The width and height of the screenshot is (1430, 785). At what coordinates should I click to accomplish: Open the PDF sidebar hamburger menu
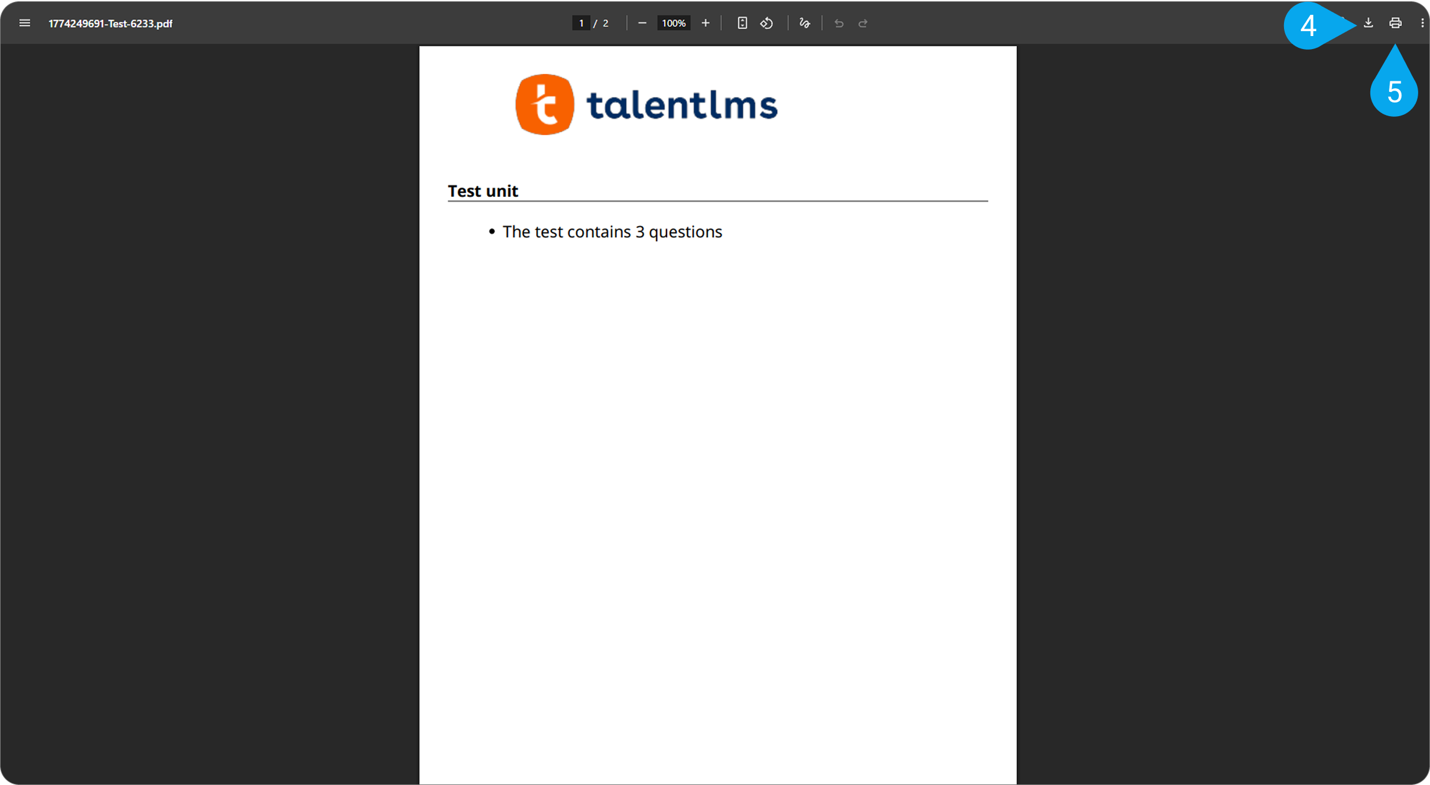pos(25,23)
